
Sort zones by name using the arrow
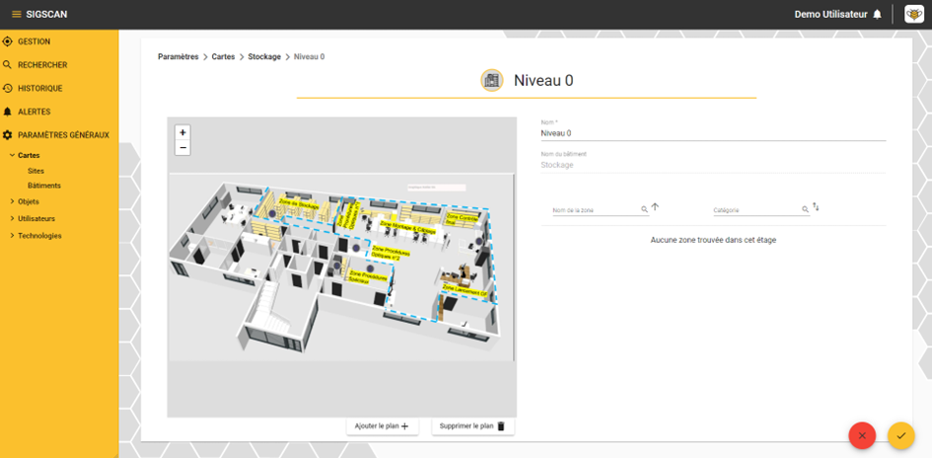click(x=655, y=207)
